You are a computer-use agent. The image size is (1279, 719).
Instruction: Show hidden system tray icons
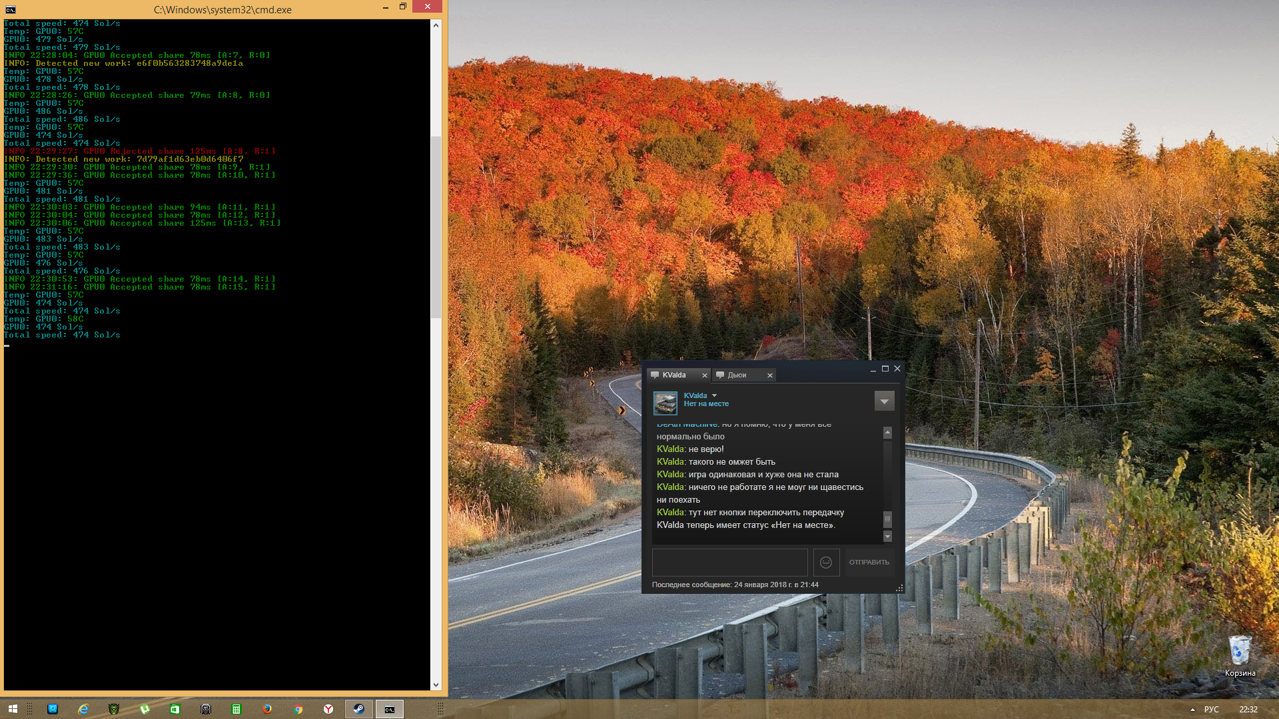point(1192,710)
